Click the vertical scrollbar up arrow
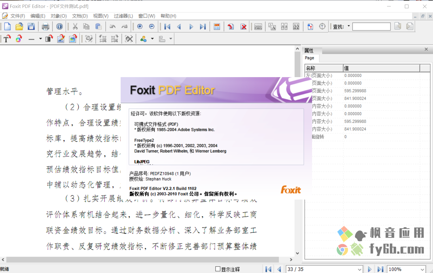Screen dimensions: 433x273 pos(297,49)
